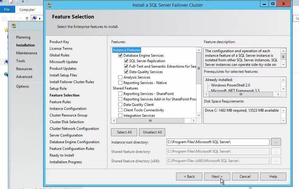Check Client Tools Connectivity
The image size is (299, 189).
pyautogui.click(x=120, y=110)
